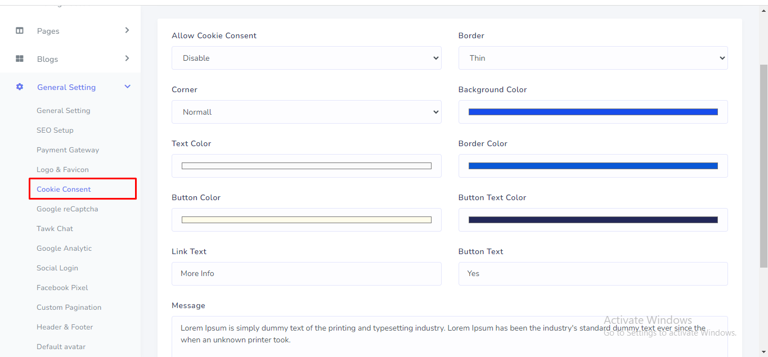Pick the blue Background Color swatch

click(x=592, y=112)
